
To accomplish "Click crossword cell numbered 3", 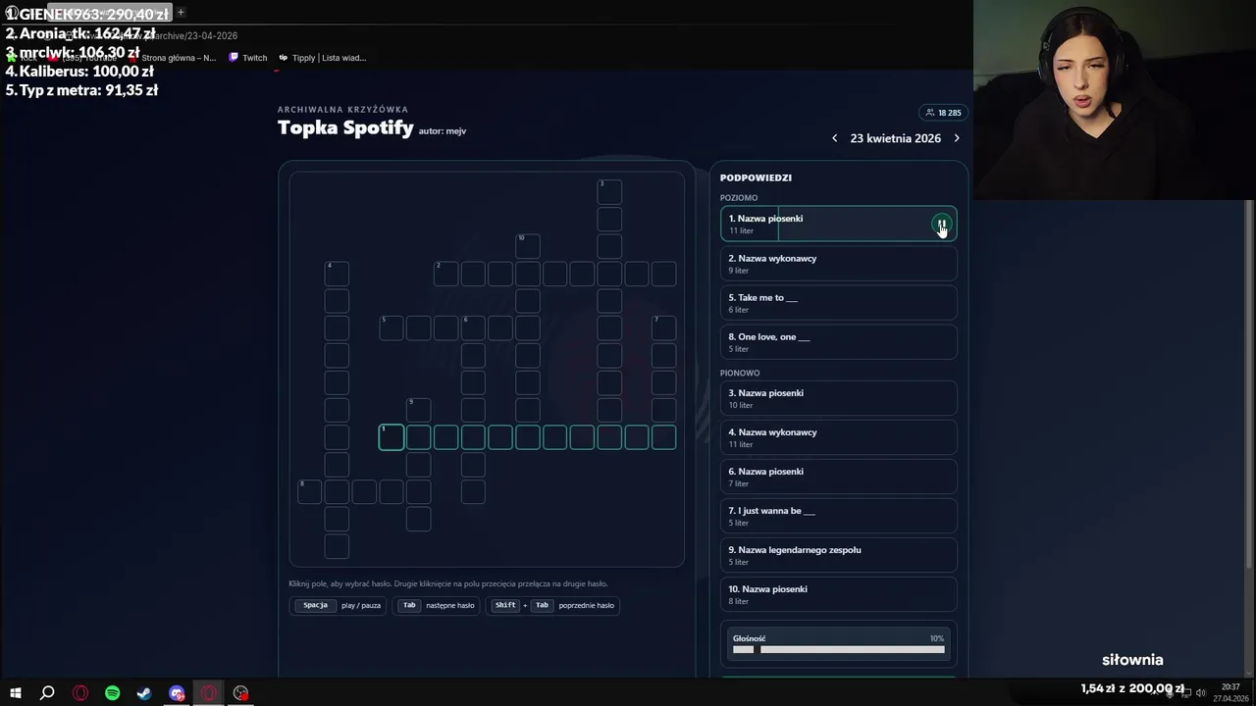I will (x=608, y=190).
